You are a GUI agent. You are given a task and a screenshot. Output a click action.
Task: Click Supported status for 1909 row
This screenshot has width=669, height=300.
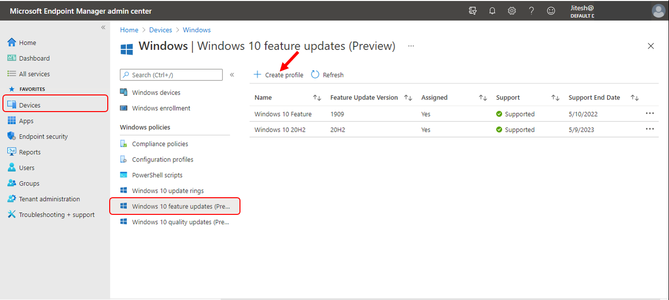(x=515, y=114)
